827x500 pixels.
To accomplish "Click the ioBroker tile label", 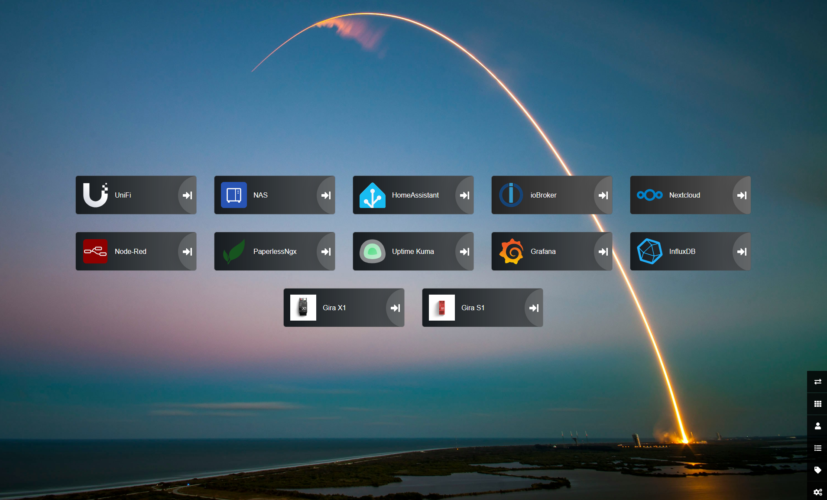I will [x=543, y=195].
